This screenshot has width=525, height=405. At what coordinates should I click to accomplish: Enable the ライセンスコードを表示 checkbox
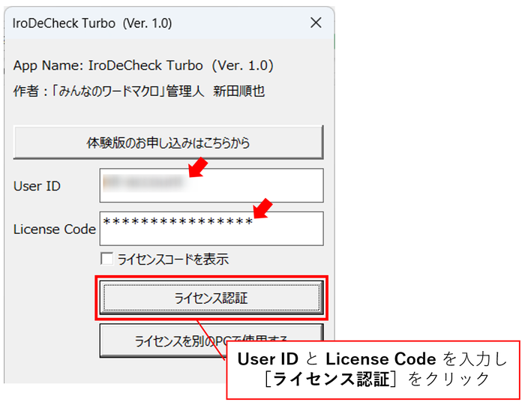tap(106, 259)
